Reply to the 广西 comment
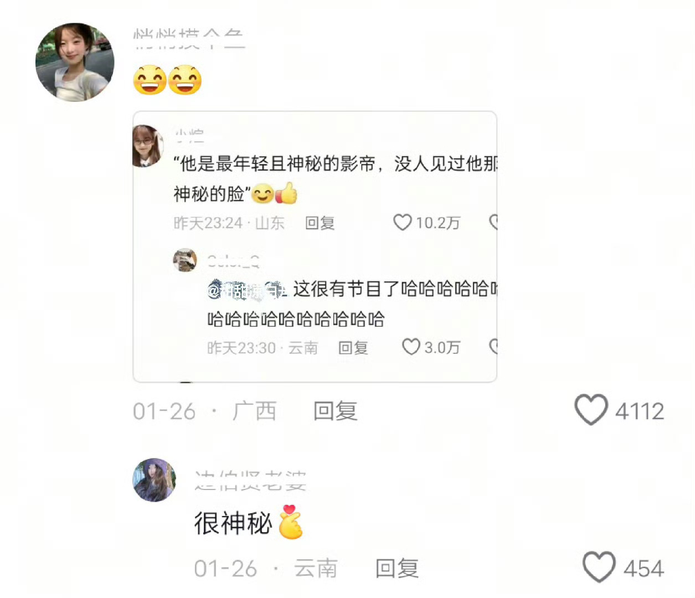Viewport: 695px width, 598px height. click(335, 411)
